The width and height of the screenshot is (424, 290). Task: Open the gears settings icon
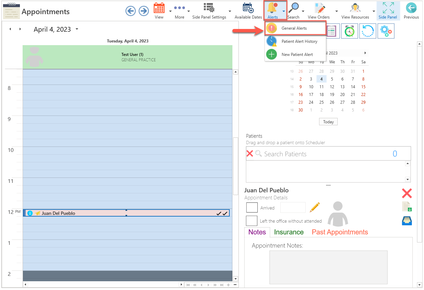386,31
